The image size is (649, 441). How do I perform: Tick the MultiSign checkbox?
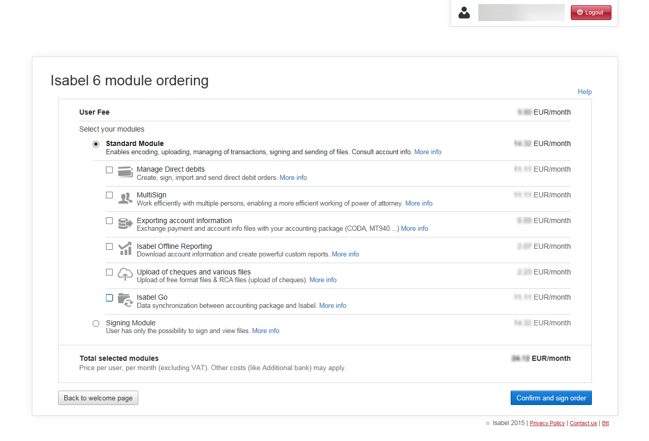click(109, 195)
